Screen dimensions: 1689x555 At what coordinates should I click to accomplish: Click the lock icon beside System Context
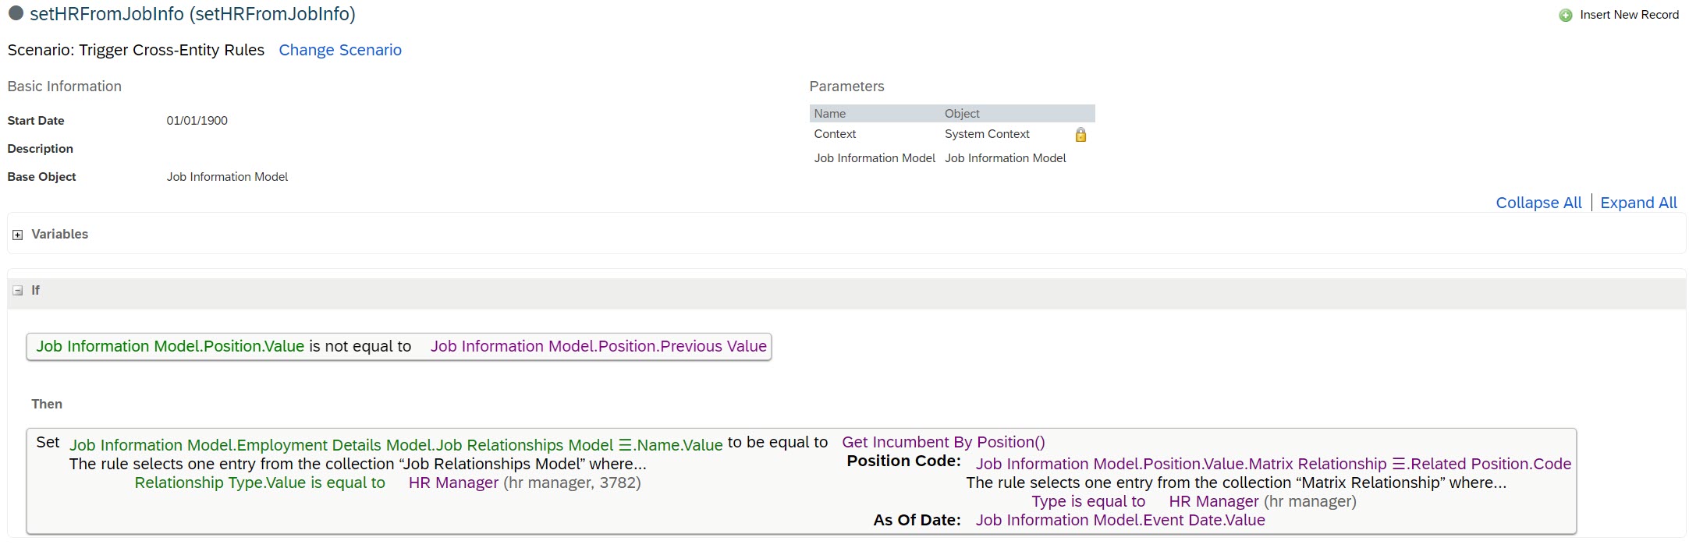1080,135
